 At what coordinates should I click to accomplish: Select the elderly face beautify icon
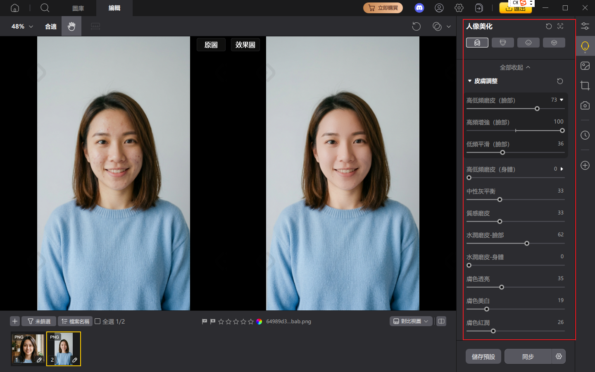[x=554, y=42]
